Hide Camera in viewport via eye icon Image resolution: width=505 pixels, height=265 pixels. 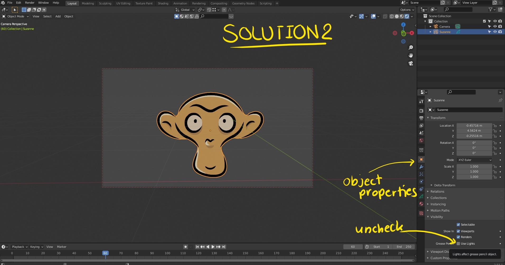click(x=495, y=27)
